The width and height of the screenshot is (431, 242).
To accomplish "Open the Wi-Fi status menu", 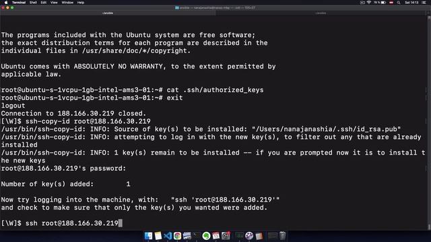I will [369, 3].
